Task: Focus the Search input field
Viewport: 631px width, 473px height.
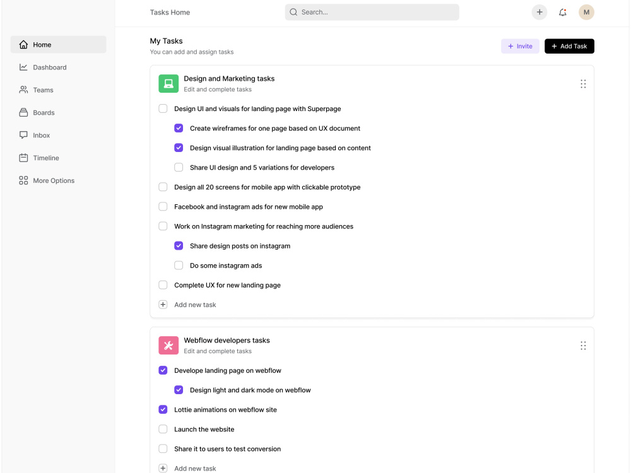Action: click(372, 12)
